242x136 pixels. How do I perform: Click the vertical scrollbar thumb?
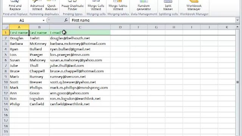[x=237, y=82]
